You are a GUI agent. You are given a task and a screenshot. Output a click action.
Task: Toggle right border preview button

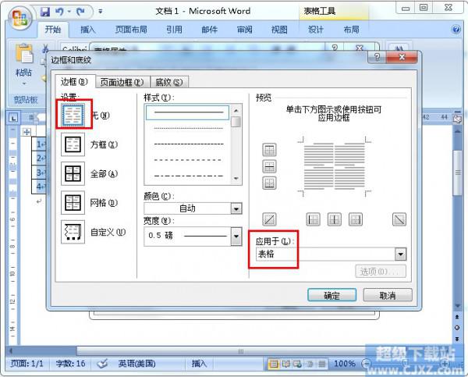point(356,219)
